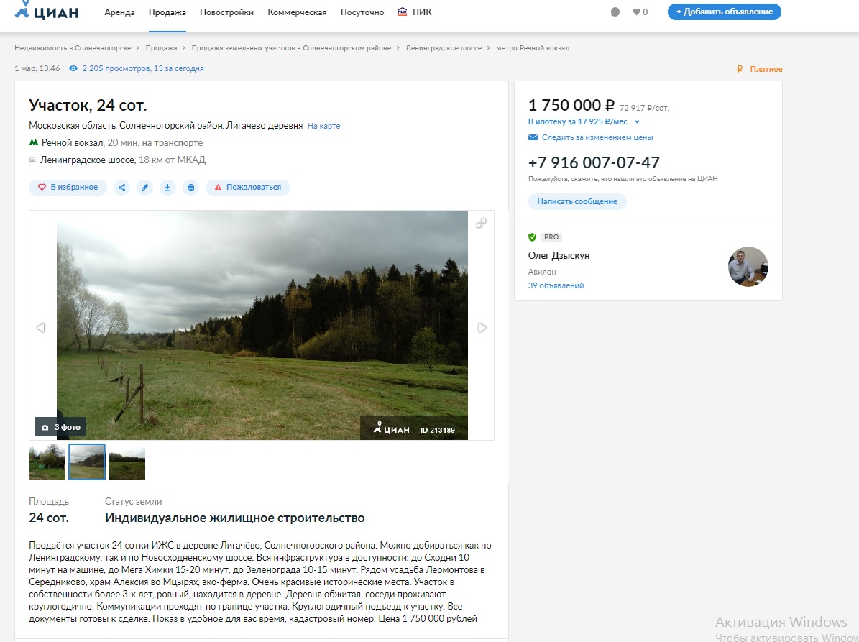Screen dimensions: 859x642
Task: Click the 3 фото camera badge
Action: [60, 427]
